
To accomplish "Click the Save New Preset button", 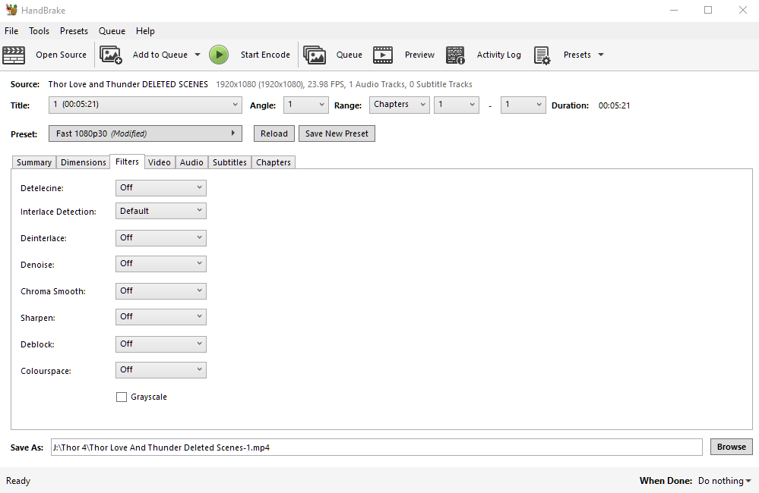I will pyautogui.click(x=337, y=133).
